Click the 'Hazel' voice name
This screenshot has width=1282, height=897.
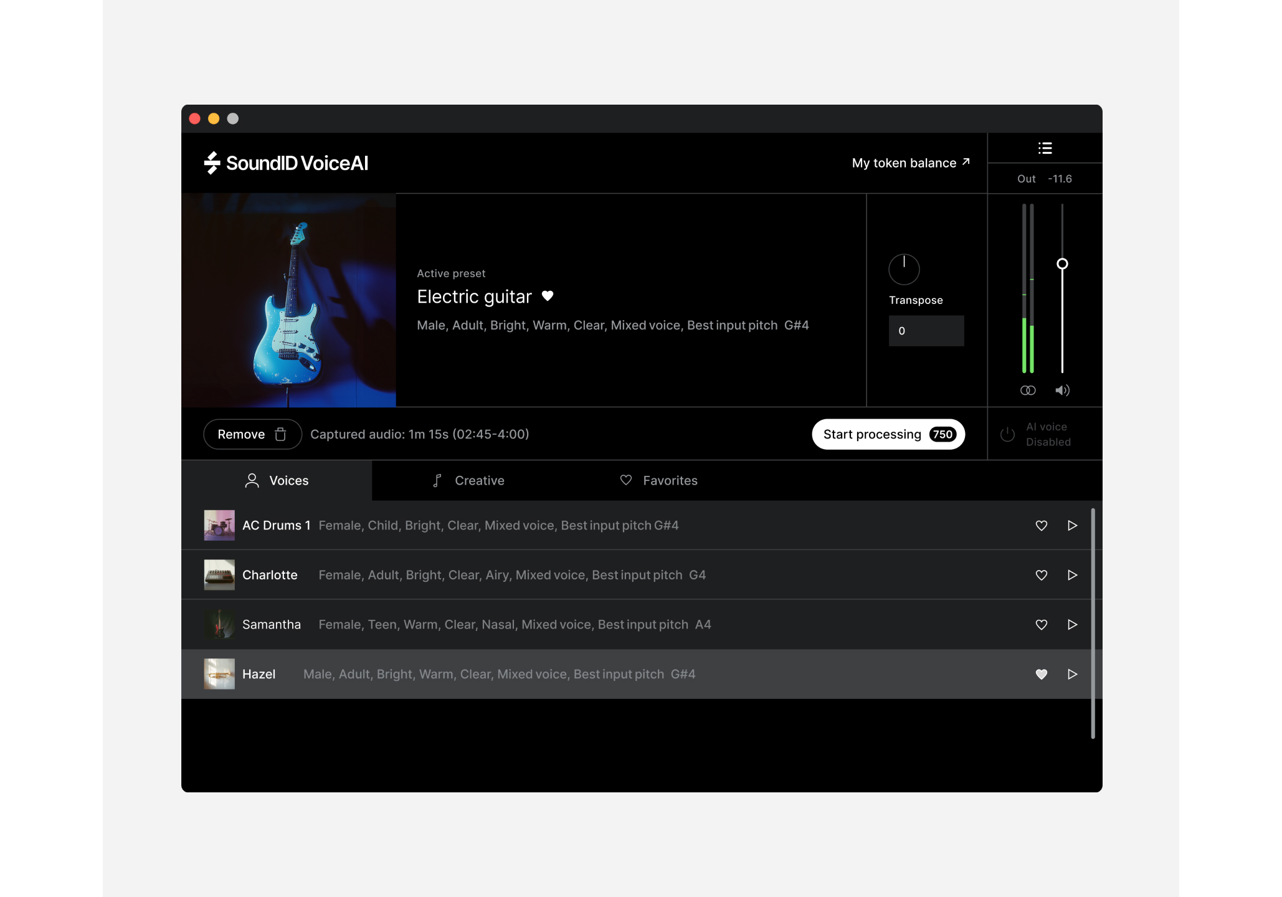pos(259,674)
